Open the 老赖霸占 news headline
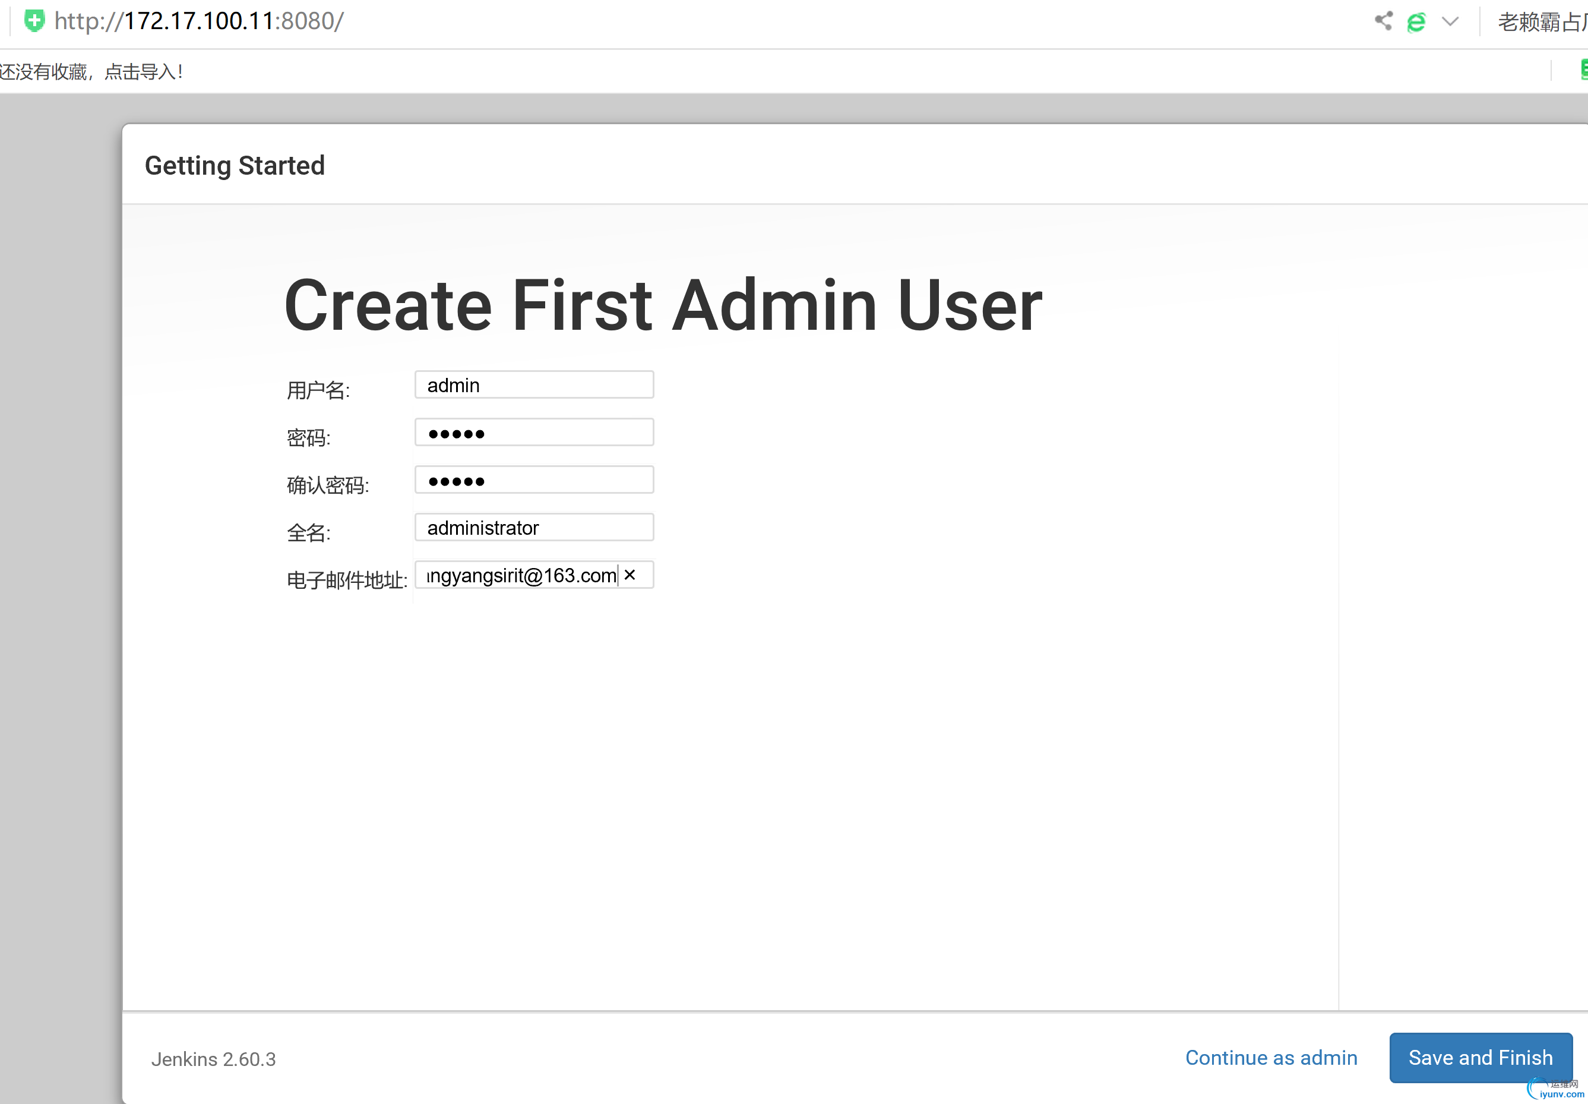The width and height of the screenshot is (1588, 1104). coord(1541,22)
